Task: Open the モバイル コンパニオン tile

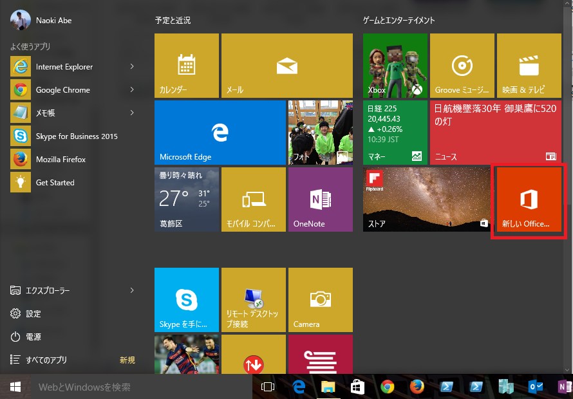Action: [x=254, y=199]
